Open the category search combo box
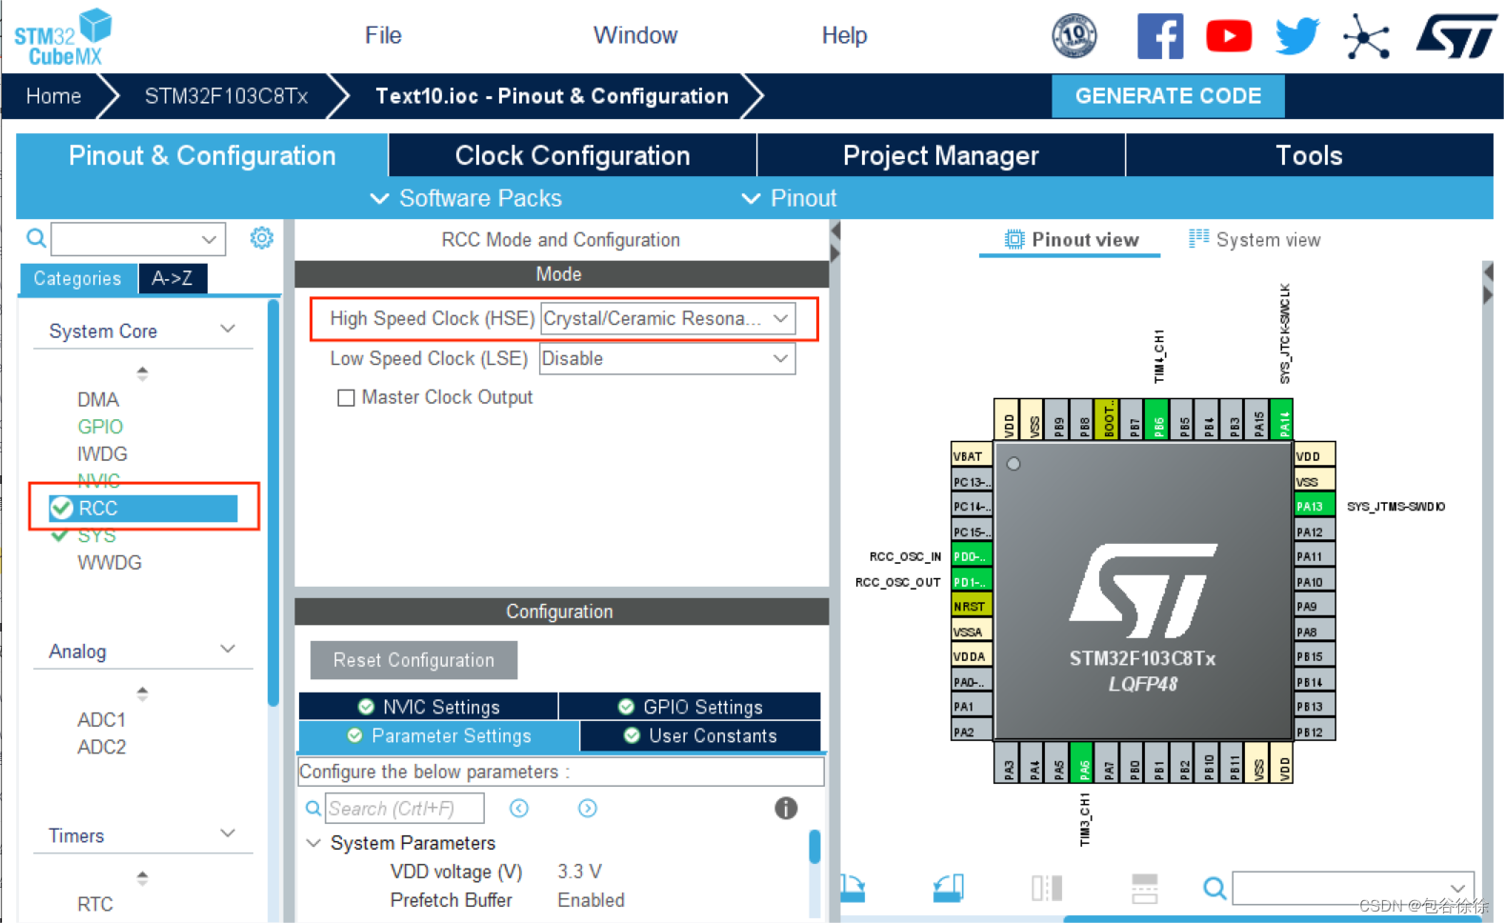Screen dimensions: 1504x923 click(x=138, y=239)
